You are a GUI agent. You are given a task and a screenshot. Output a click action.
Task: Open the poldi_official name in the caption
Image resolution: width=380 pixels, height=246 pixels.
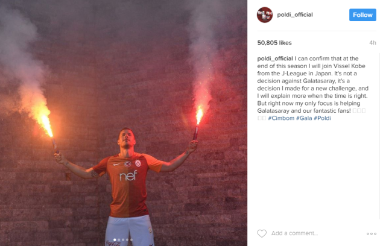[275, 58]
